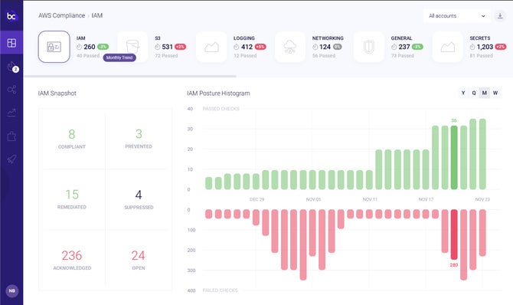Open the 3 Prevented snapshot tile
This screenshot has width=513, height=305.
coord(139,139)
